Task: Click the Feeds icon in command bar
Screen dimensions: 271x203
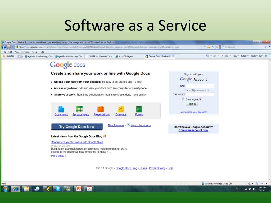Action: [215, 56]
